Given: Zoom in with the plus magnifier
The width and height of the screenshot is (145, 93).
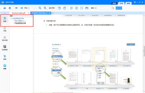Looking at the screenshot, I should (x=45, y=8).
